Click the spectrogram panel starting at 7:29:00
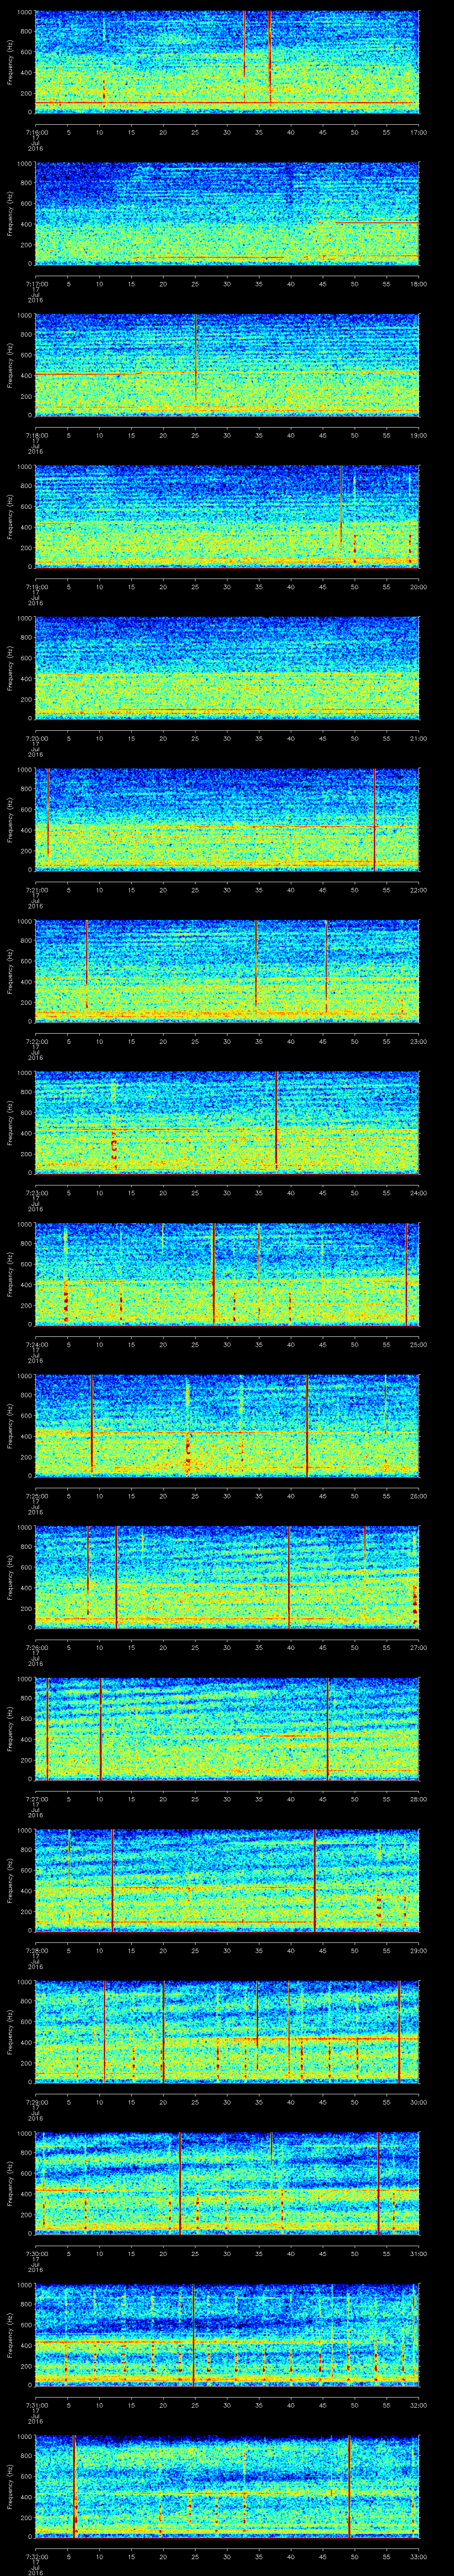The width and height of the screenshot is (454, 2576). (x=227, y=2032)
